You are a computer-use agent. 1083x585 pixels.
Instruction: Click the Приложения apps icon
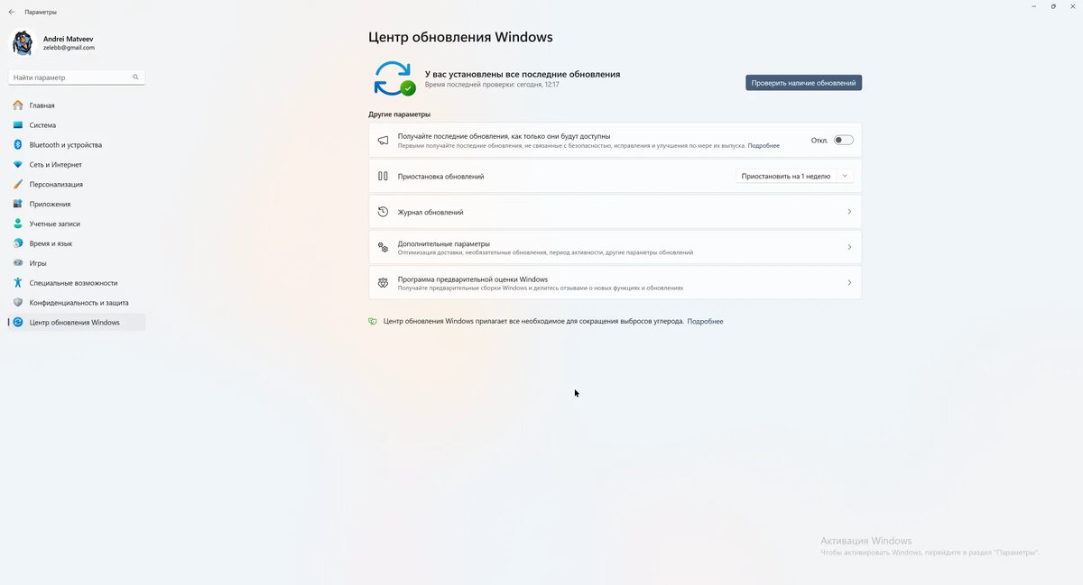point(18,204)
